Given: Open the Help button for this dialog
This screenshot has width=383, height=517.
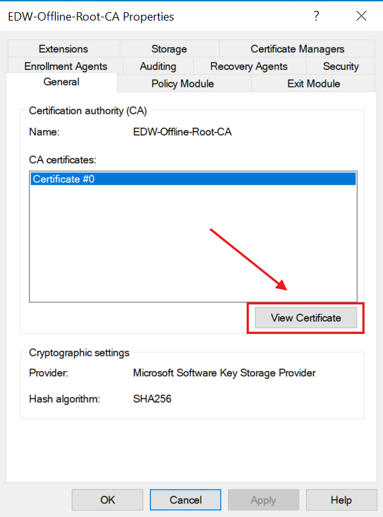Looking at the screenshot, I should pos(341,500).
